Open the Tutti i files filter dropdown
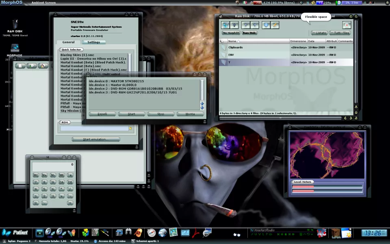The width and height of the screenshot is (390, 244). tap(340, 33)
